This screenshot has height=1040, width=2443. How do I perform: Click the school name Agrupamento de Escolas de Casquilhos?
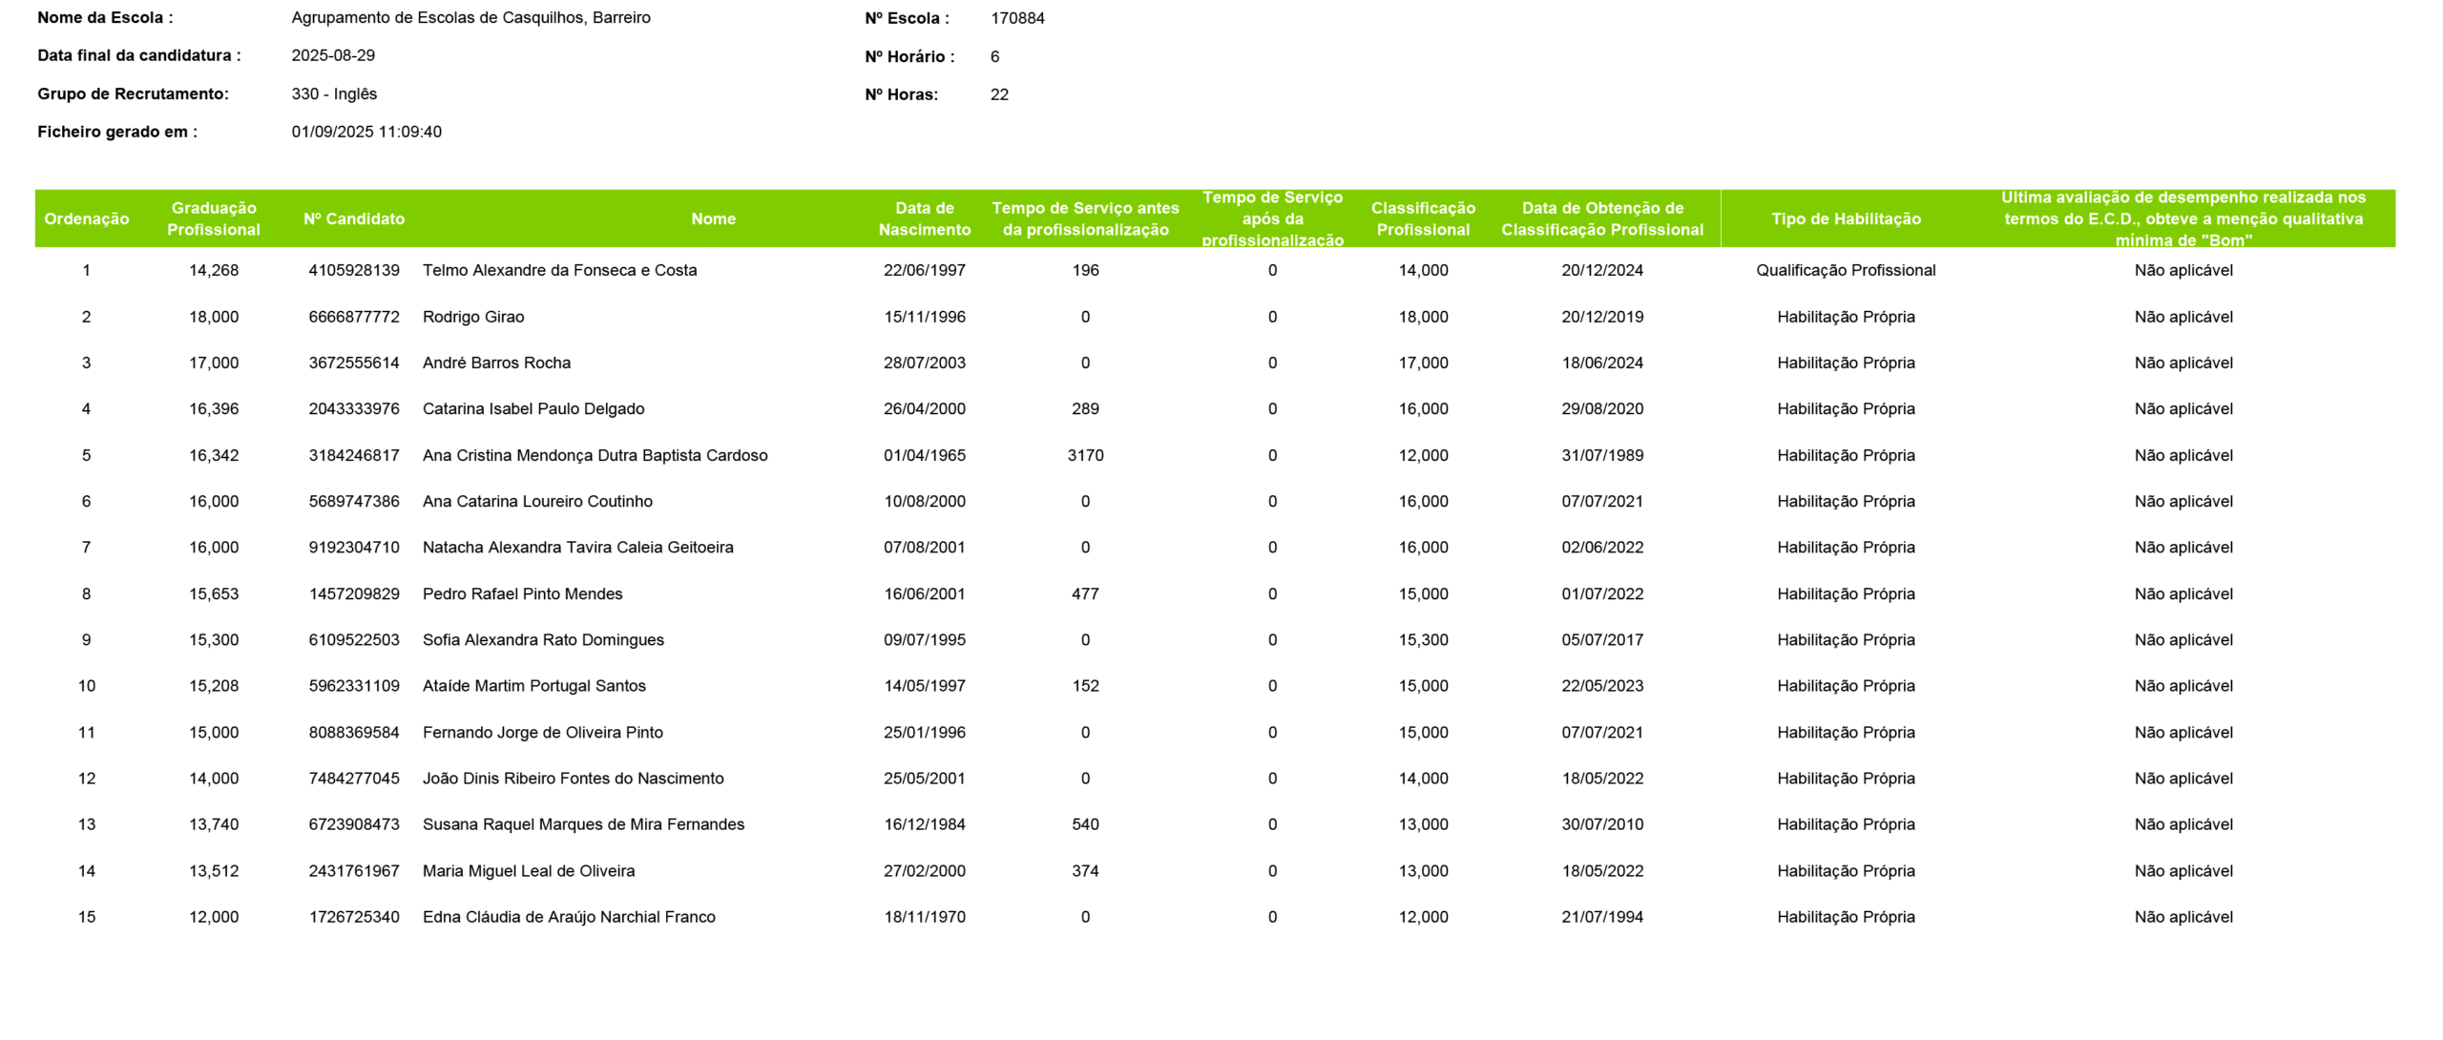coord(470,17)
